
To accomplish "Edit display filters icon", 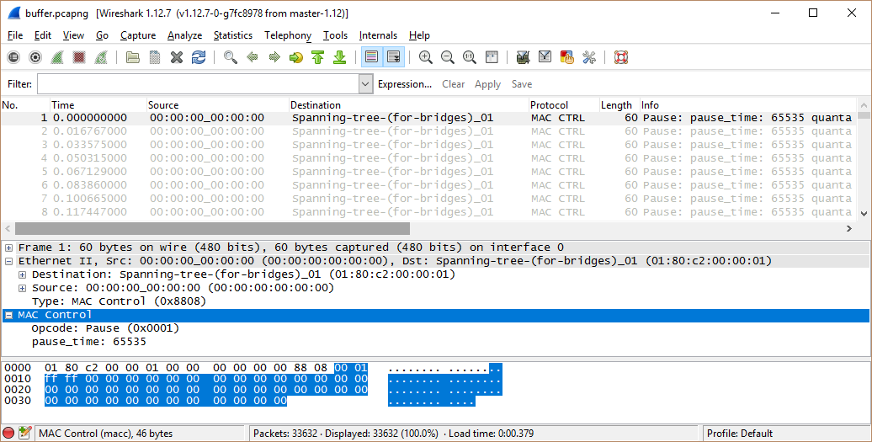I will [545, 57].
